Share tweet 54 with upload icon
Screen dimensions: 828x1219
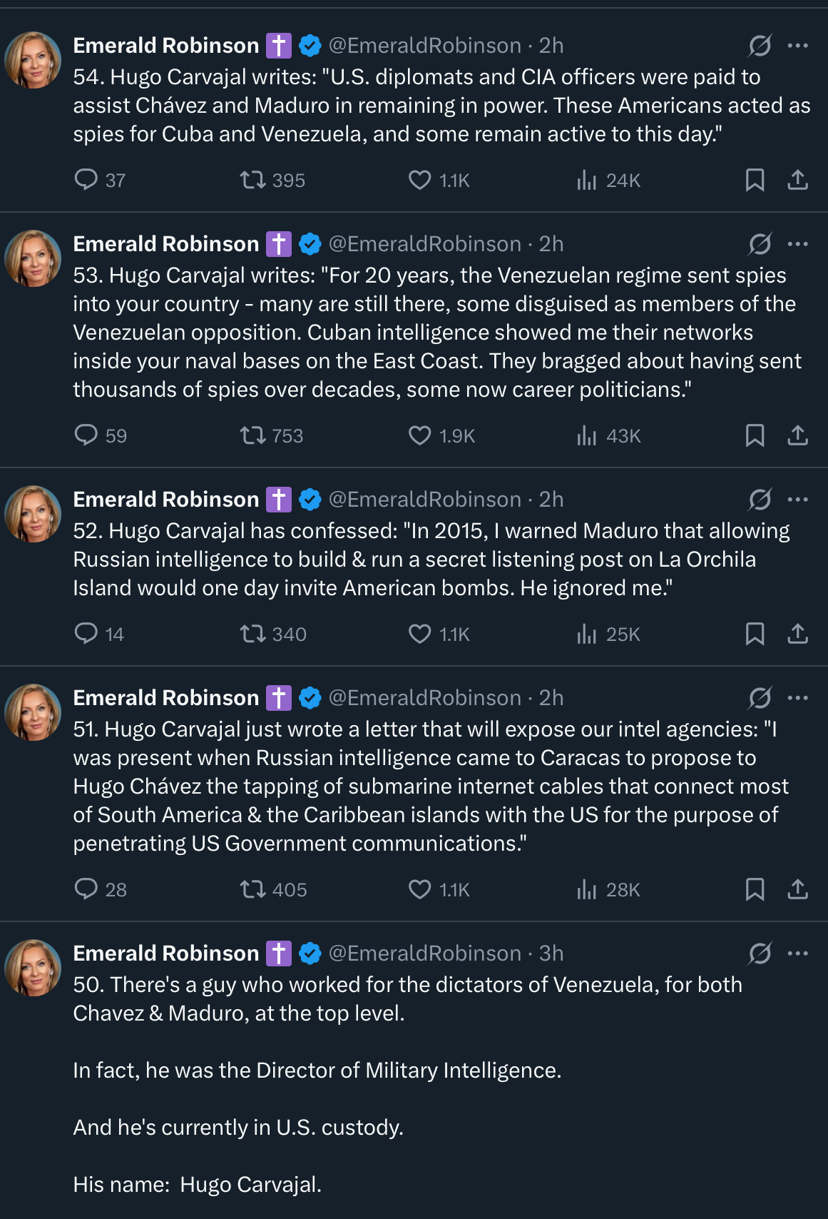click(797, 181)
